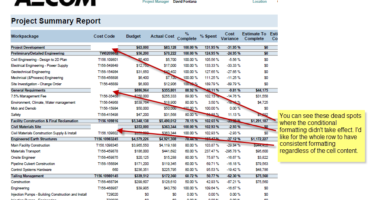Viewport: 372px width, 200px height.
Task: Click cost code T156.109801
Action: pos(108,60)
